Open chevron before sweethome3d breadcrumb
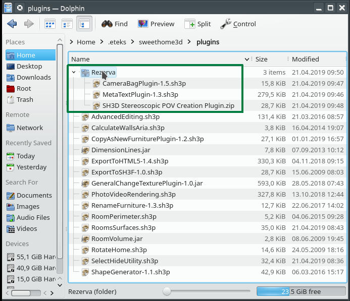 coord(133,42)
